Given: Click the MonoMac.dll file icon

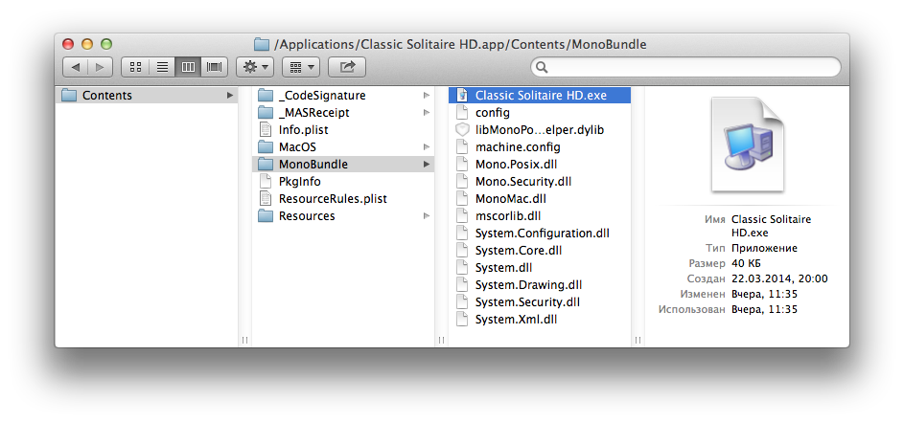Looking at the screenshot, I should 462,199.
